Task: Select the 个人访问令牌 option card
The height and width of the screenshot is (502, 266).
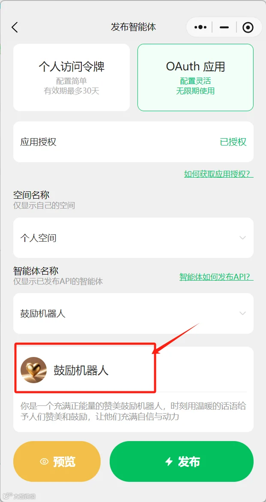Action: coord(72,78)
